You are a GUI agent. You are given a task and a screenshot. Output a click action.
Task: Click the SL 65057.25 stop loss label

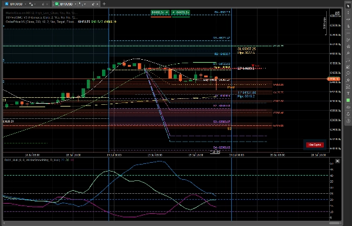coord(246,49)
